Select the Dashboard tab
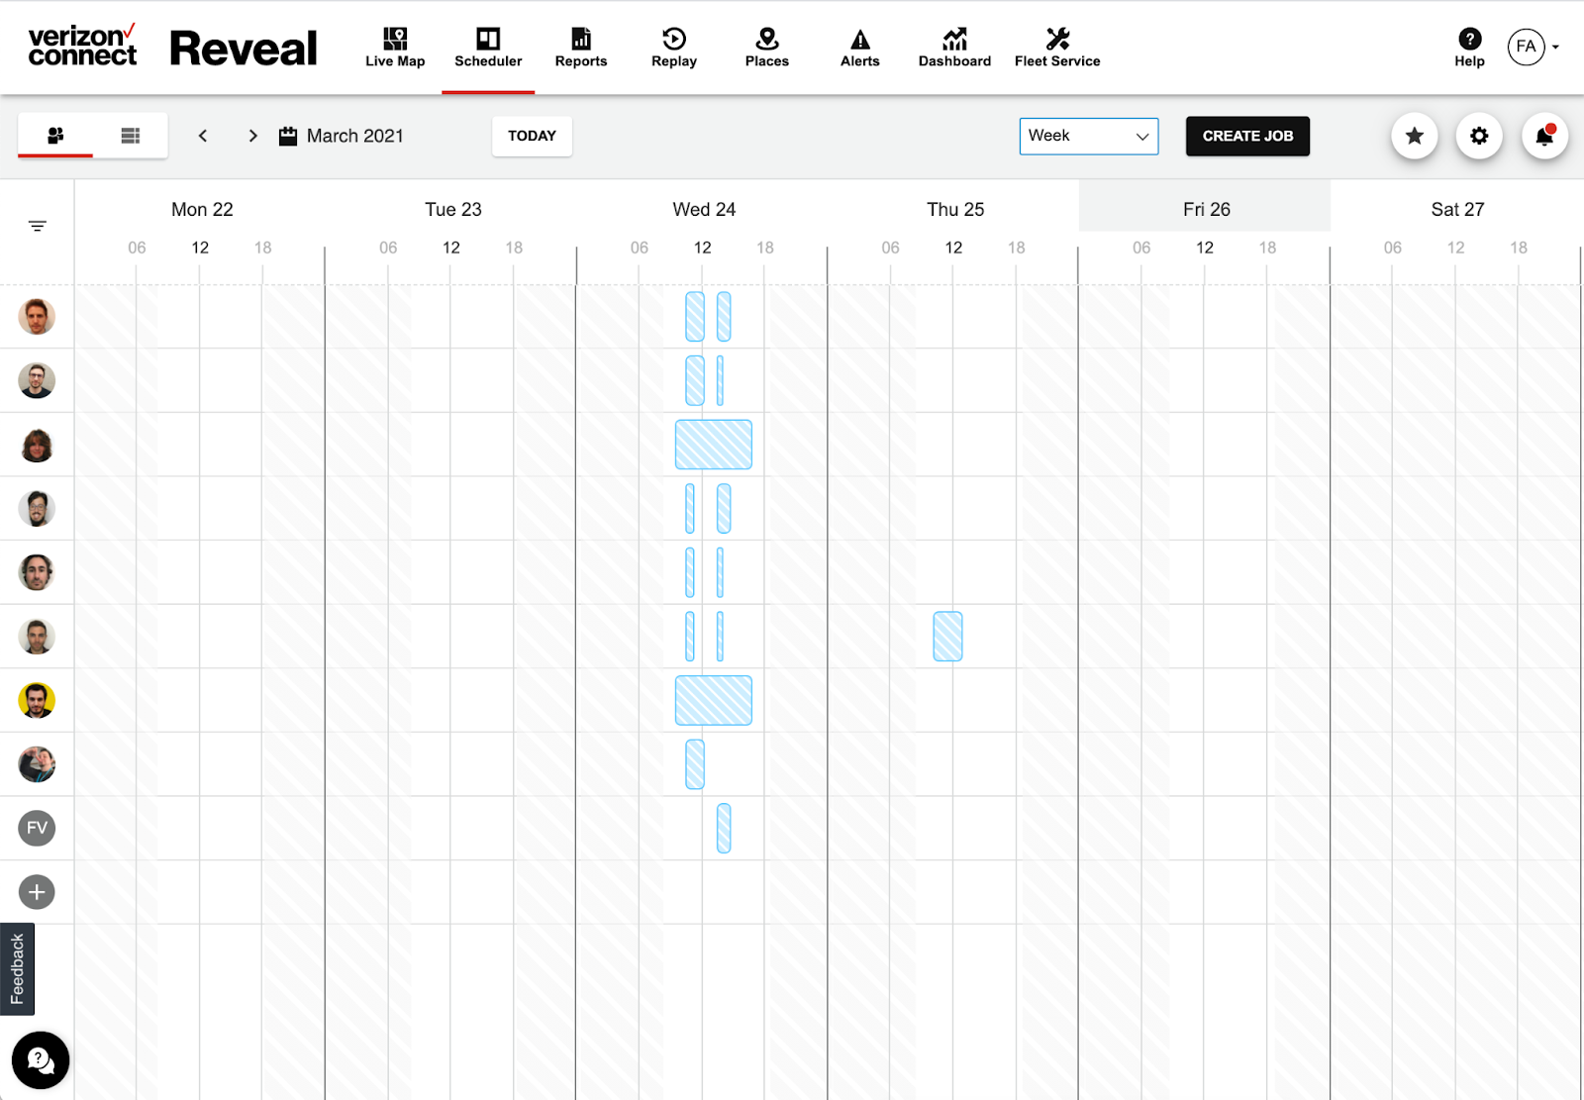Viewport: 1584px width, 1100px height. coord(953,48)
